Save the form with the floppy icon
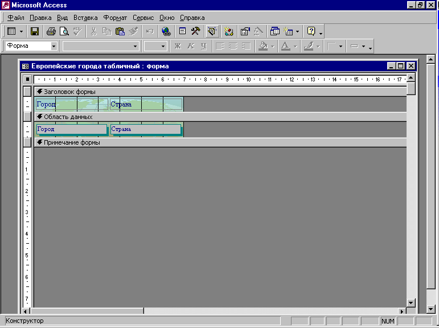This screenshot has height=328, width=439. click(x=35, y=31)
